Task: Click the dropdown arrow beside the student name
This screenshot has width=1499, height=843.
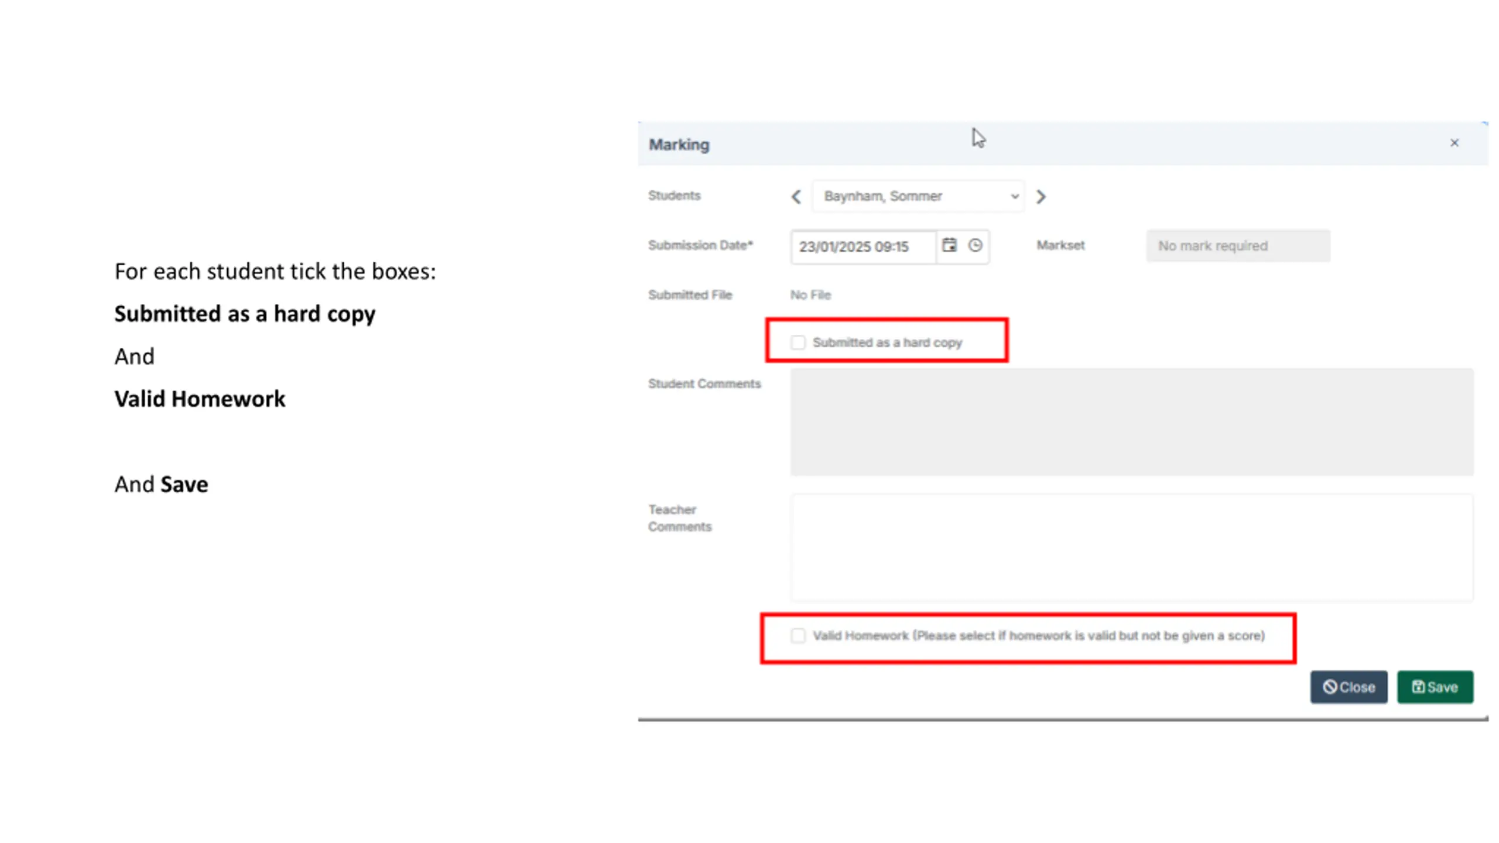Action: click(1014, 197)
